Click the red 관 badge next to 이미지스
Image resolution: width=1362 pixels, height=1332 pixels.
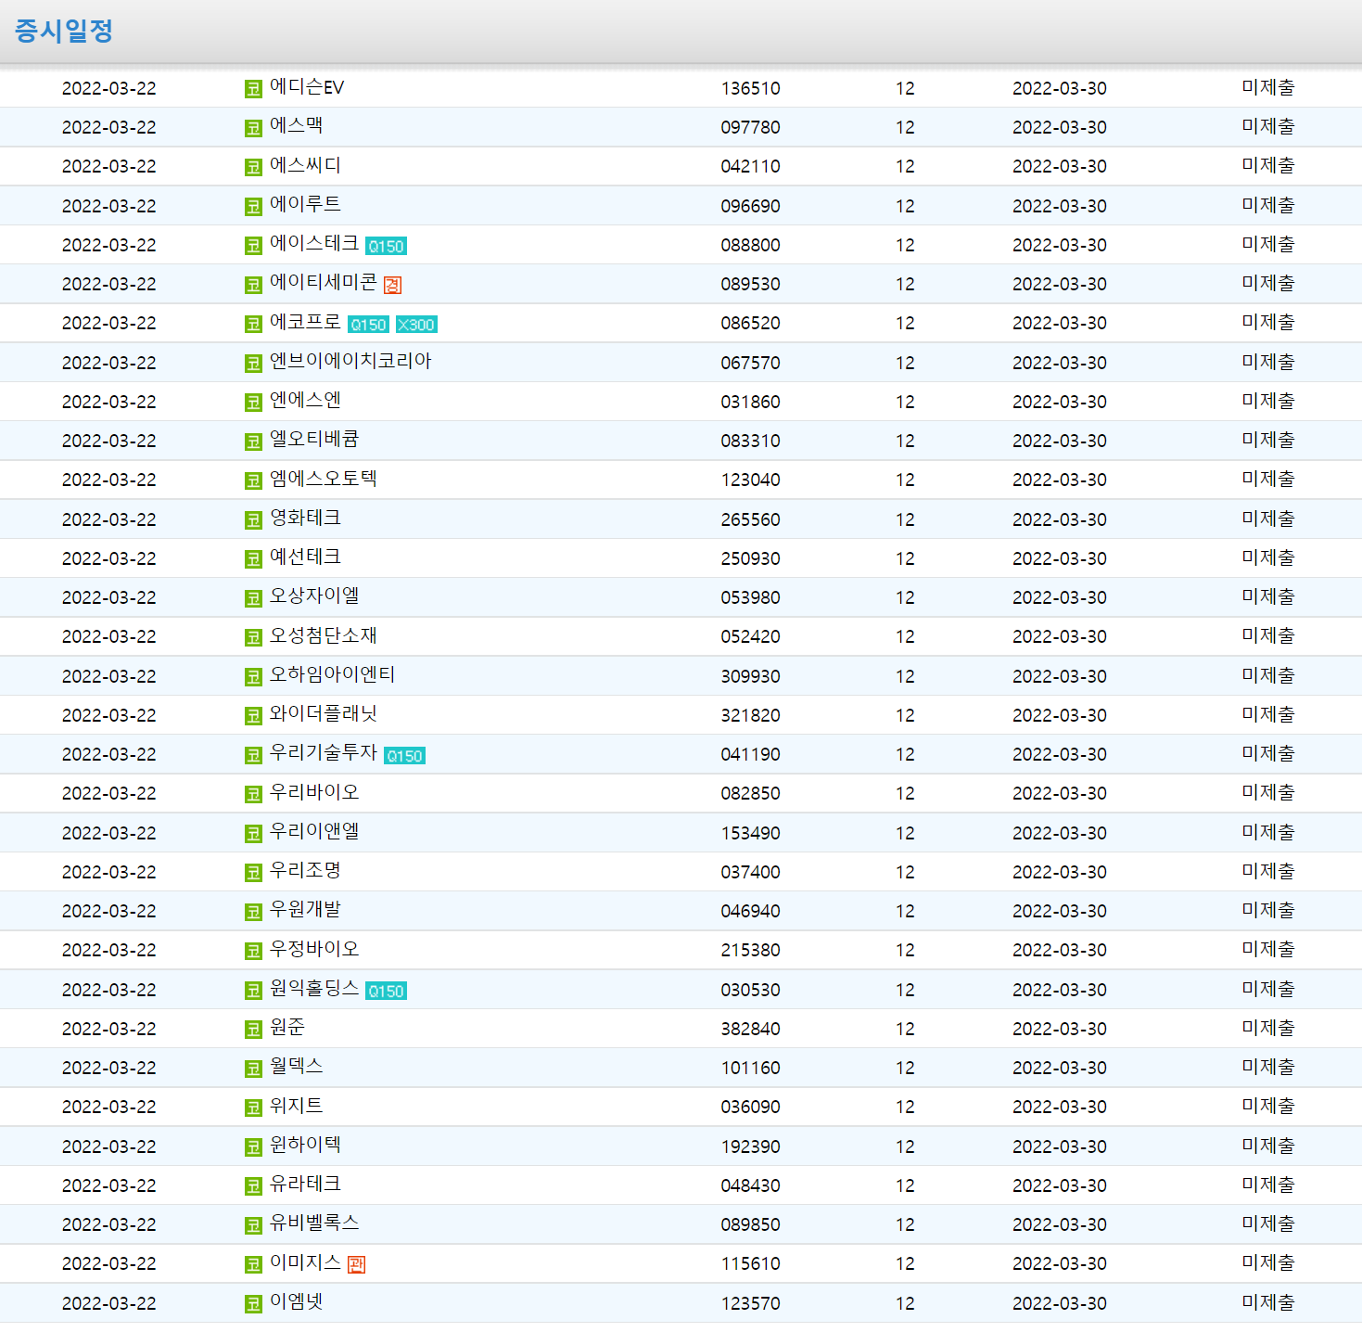coord(356,1264)
